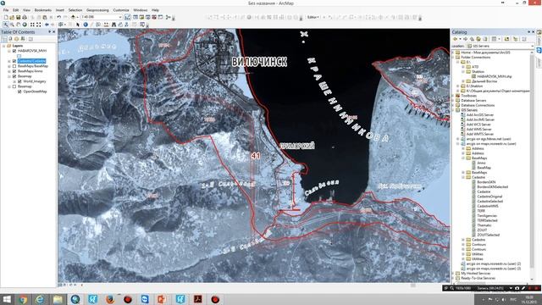Click the New document icon

[6, 17]
